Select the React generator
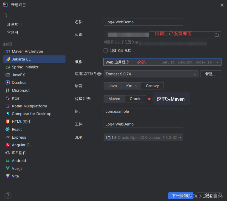The width and height of the screenshot is (227, 201). click(x=17, y=129)
